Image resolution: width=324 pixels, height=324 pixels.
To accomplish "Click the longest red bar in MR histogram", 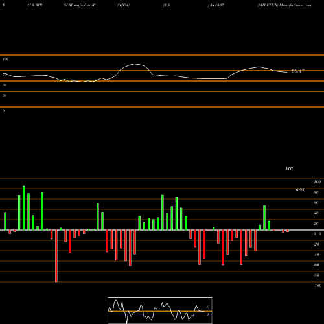I will pyautogui.click(x=56, y=256).
